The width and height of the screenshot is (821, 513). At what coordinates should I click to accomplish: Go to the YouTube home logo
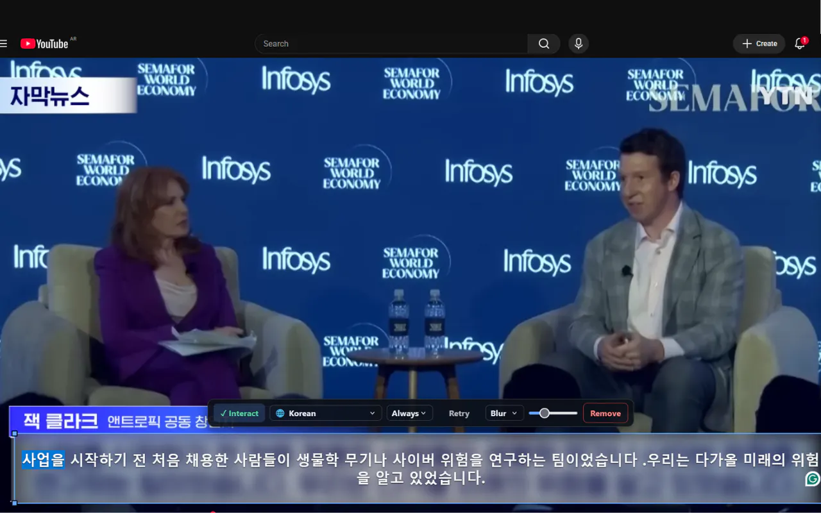pyautogui.click(x=44, y=44)
